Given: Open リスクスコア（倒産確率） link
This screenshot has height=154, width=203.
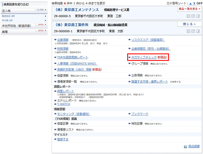Looking at the screenshot, I should tap(148, 40).
